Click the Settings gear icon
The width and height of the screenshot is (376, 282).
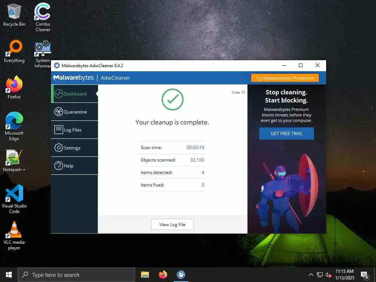click(58, 148)
